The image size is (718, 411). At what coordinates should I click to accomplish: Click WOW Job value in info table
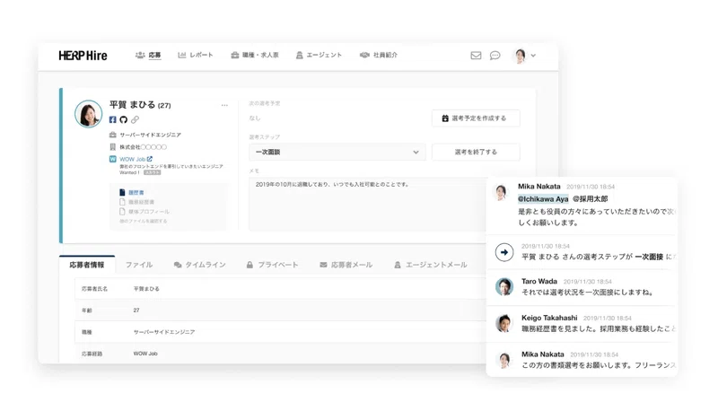(x=145, y=354)
